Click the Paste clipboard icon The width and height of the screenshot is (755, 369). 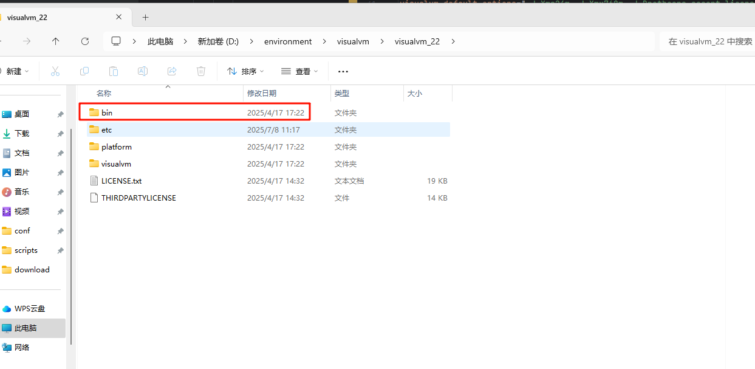114,71
